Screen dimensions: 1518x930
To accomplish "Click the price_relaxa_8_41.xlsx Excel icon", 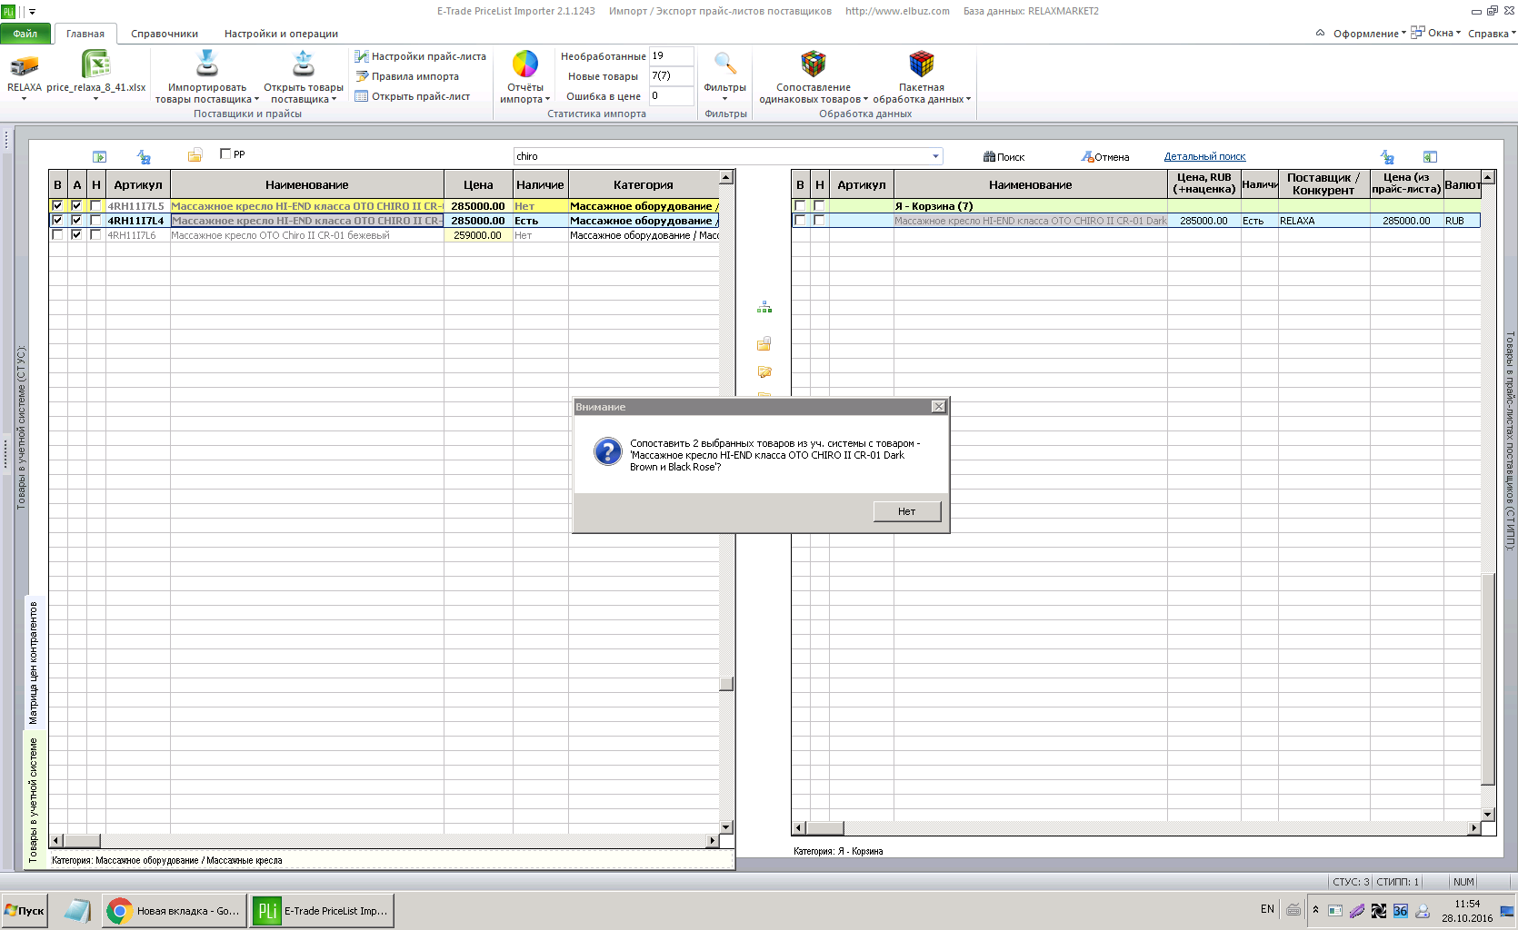I will [x=95, y=64].
